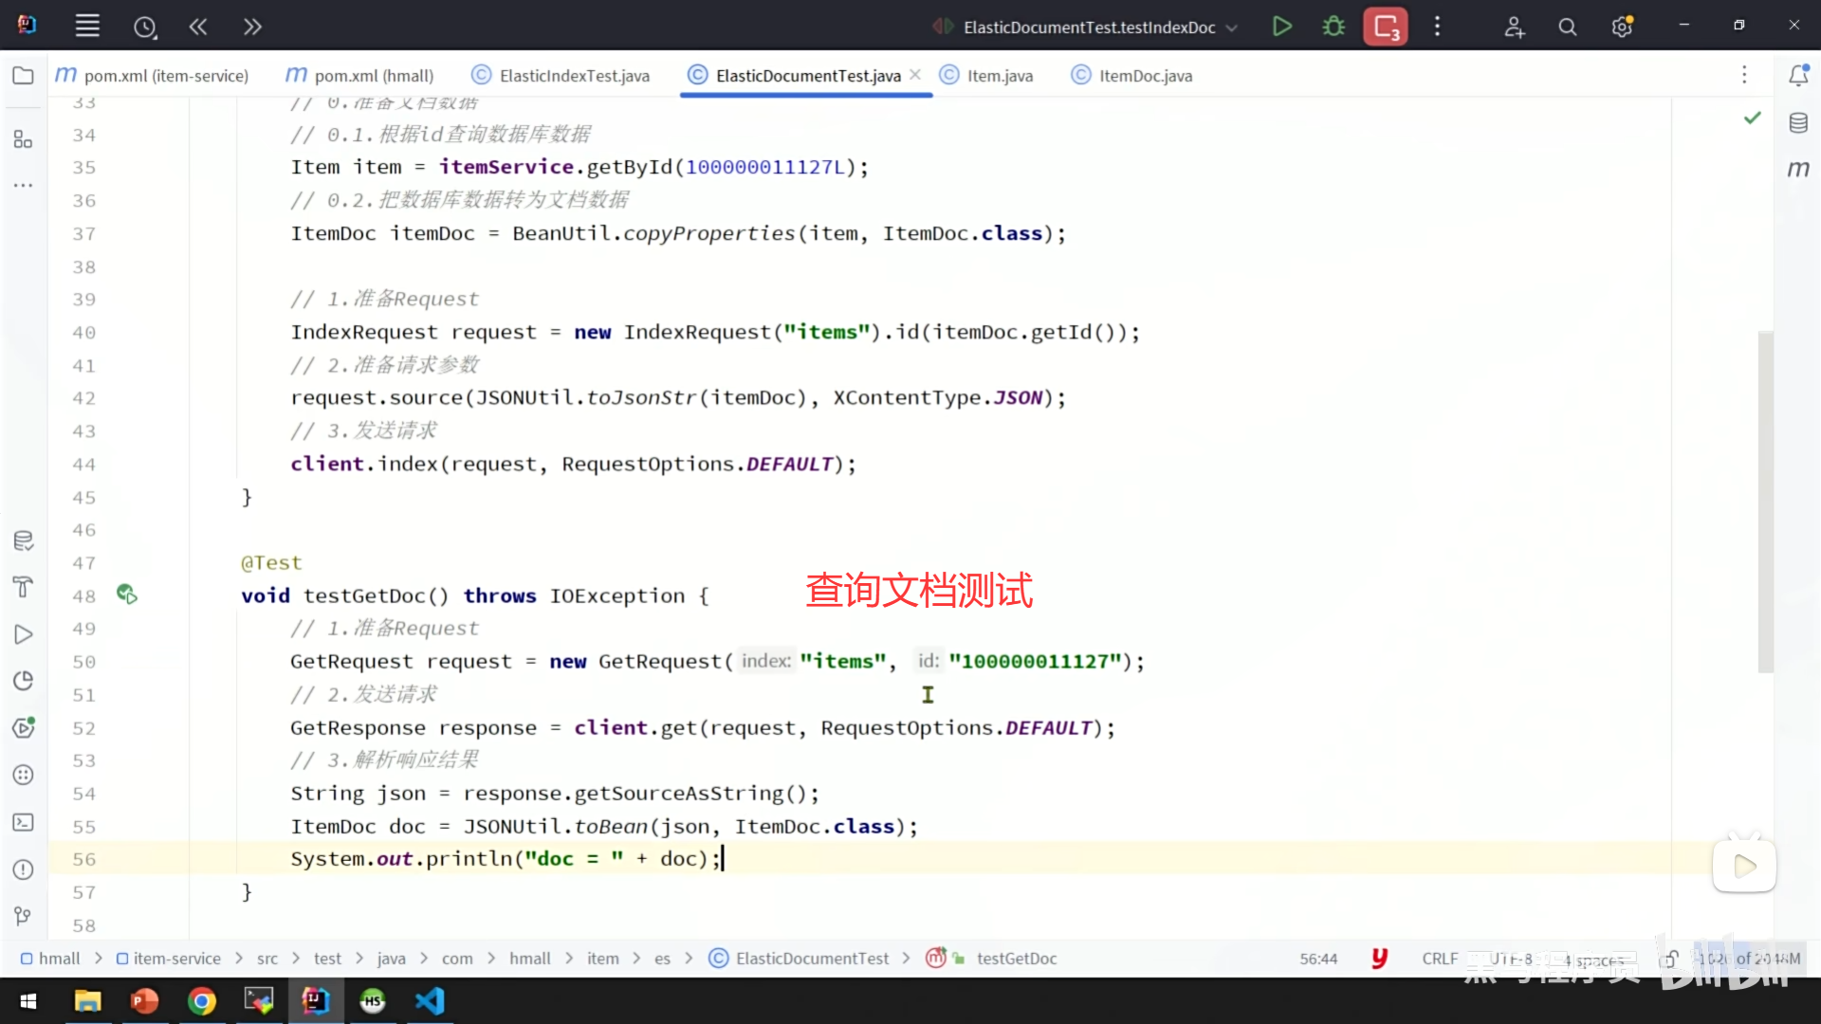Click the green inspection checkmark widget

point(1752,118)
